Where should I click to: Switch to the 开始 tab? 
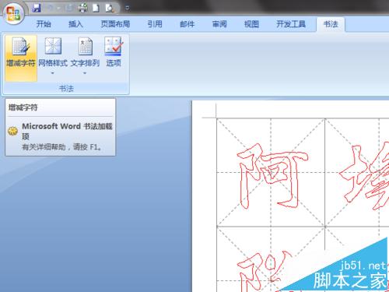click(44, 24)
